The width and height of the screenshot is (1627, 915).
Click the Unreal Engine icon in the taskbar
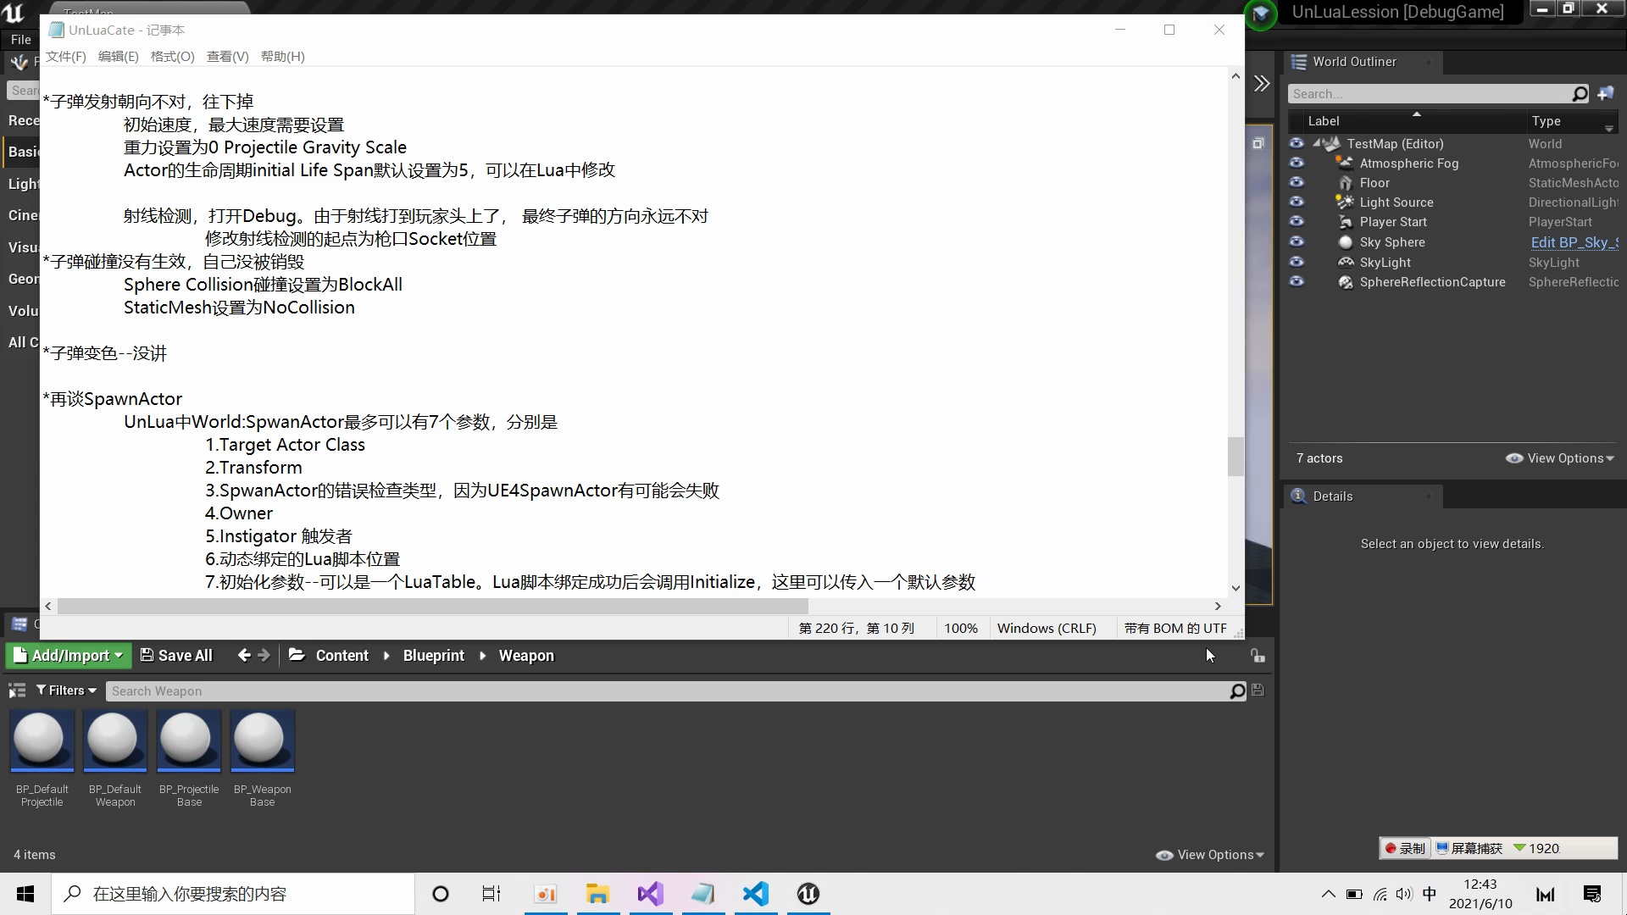pyautogui.click(x=808, y=894)
